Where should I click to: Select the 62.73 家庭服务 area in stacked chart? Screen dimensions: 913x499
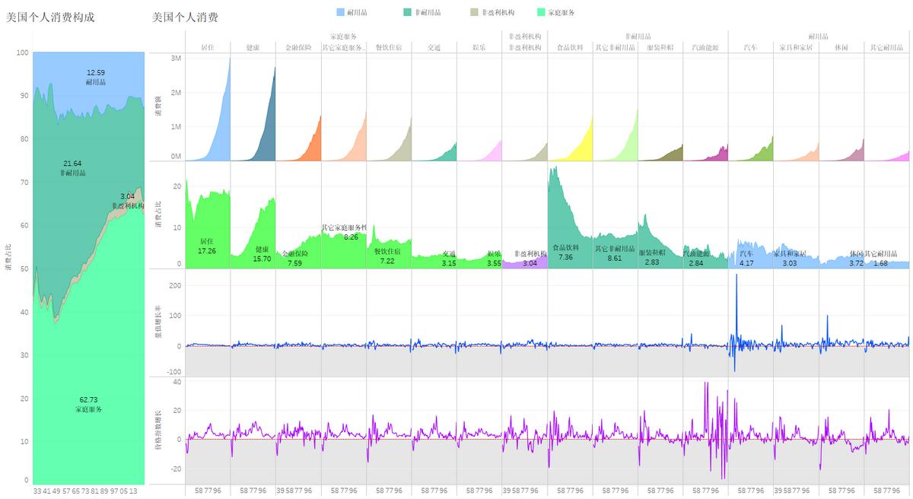click(88, 404)
